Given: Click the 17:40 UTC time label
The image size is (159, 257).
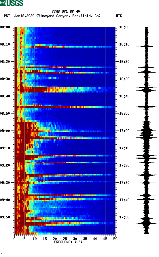Looking at the screenshot, I should click(x=124, y=200).
